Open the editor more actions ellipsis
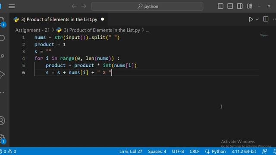The width and height of the screenshot is (276, 155). point(274,19)
